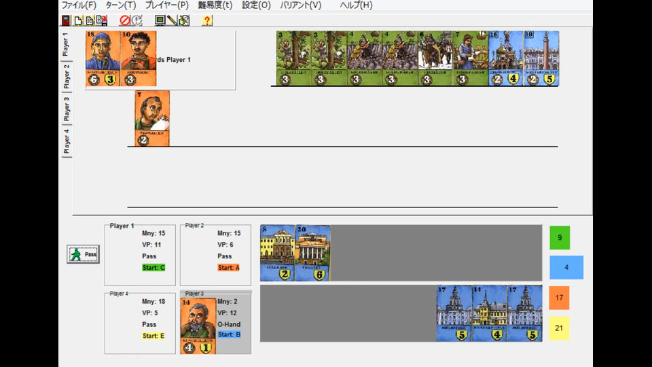Click Player 4's yellow 'Start: E' label
The width and height of the screenshot is (652, 367).
point(153,336)
